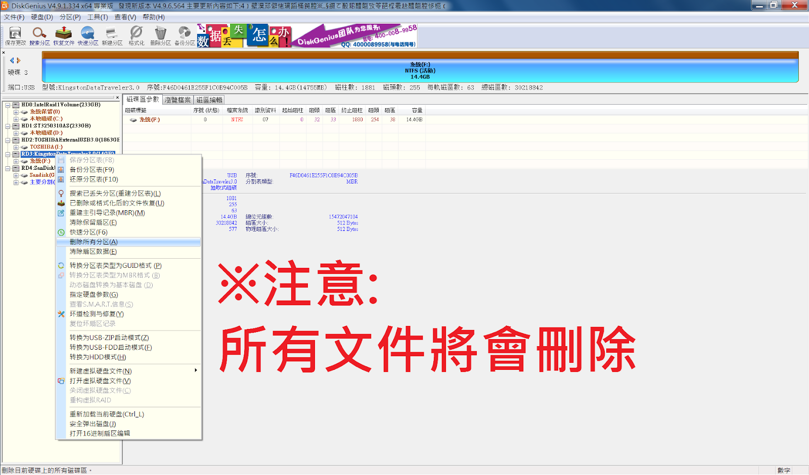Switch to the 磁區編輯 tab
Screen dimensions: 809x475
click(x=209, y=100)
